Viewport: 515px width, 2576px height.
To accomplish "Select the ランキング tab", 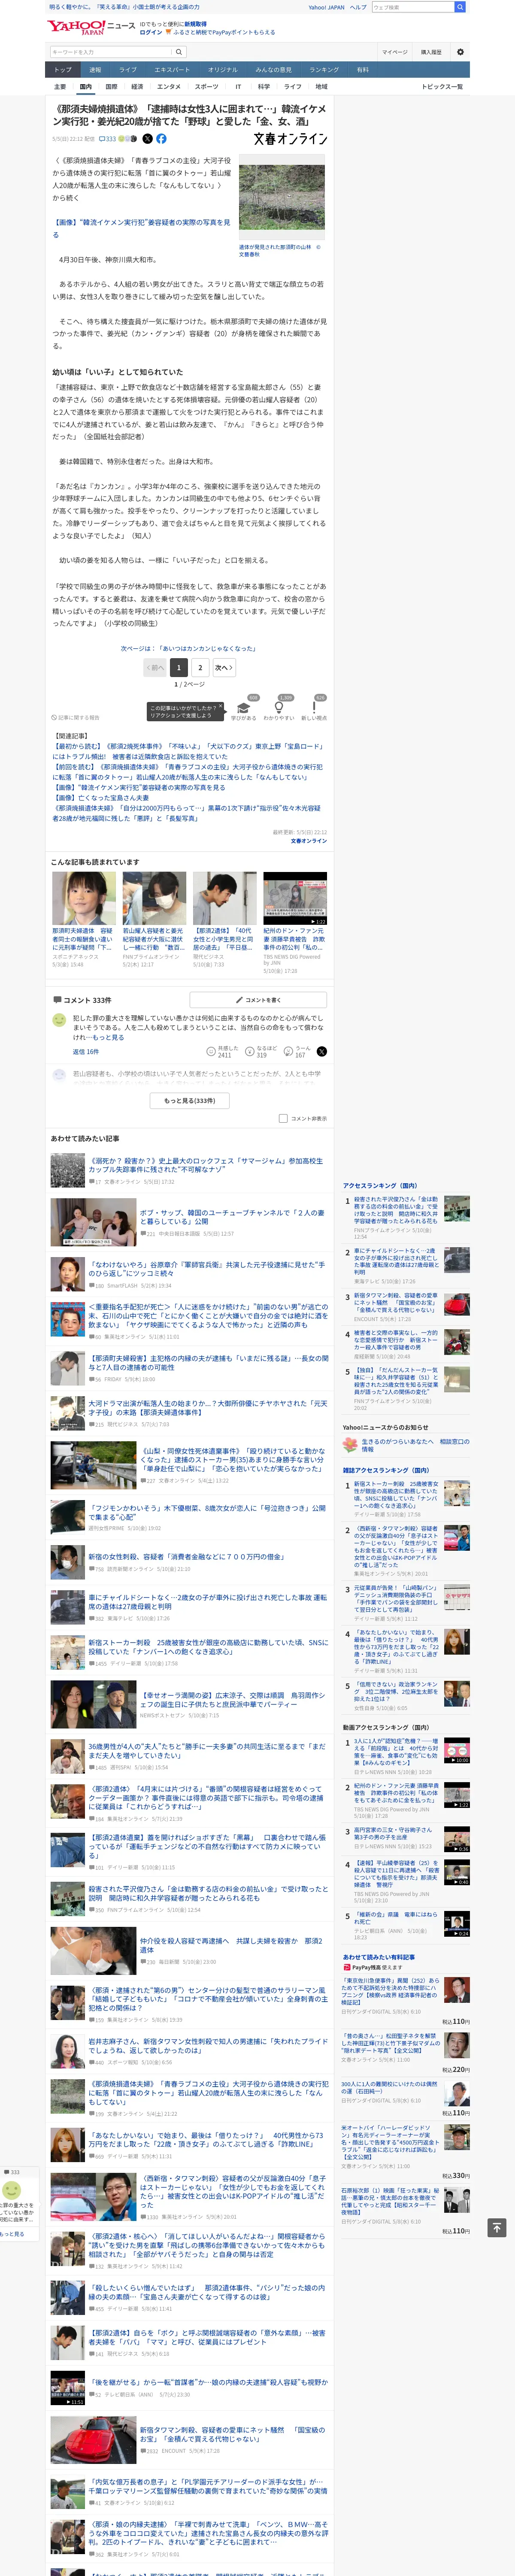I will tap(324, 70).
